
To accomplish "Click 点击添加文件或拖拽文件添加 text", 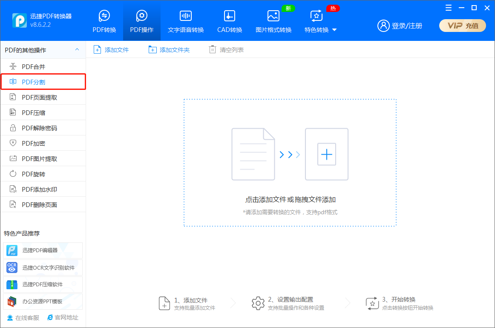I will click(x=291, y=199).
